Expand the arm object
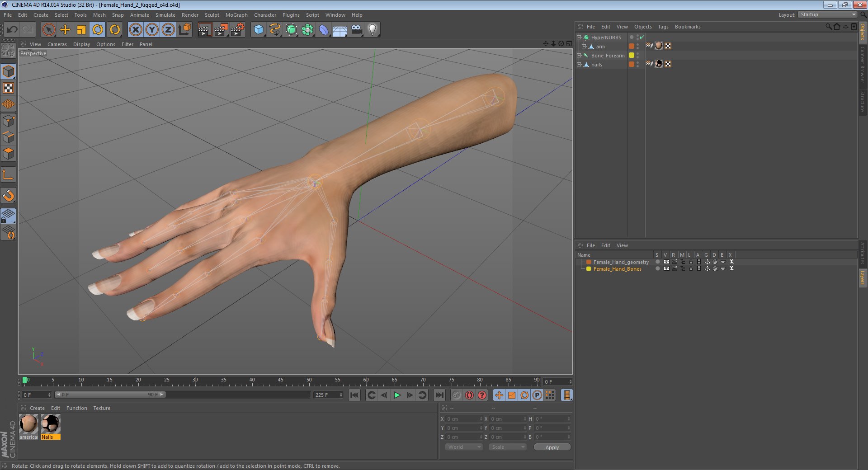The width and height of the screenshot is (868, 470). click(584, 47)
